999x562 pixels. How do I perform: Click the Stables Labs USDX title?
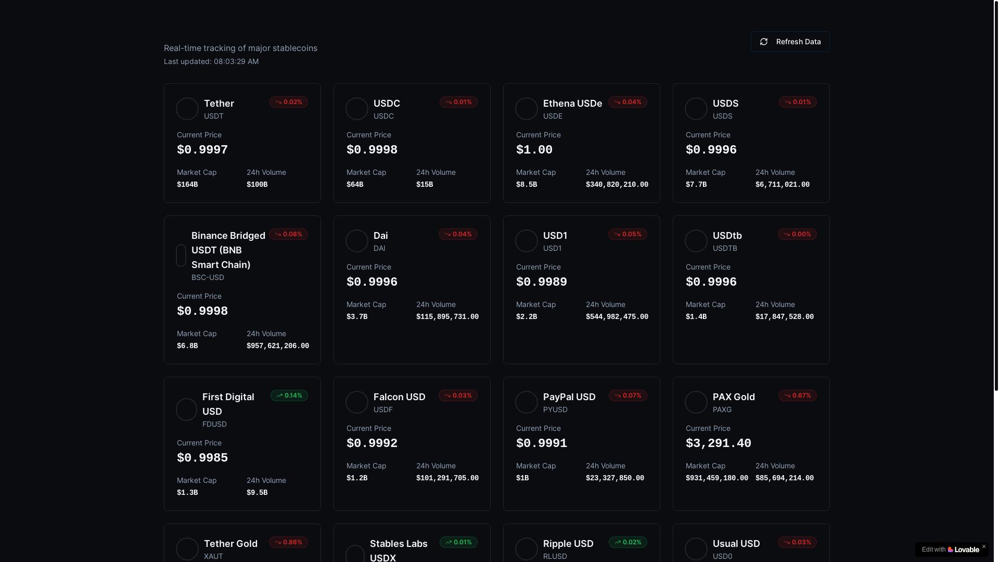[x=399, y=551]
